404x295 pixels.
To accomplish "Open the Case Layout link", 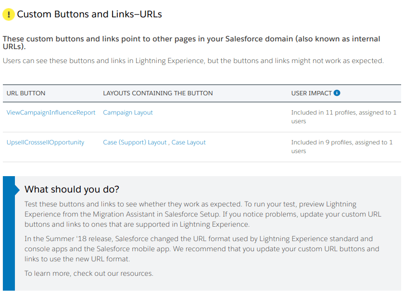I will tap(188, 142).
